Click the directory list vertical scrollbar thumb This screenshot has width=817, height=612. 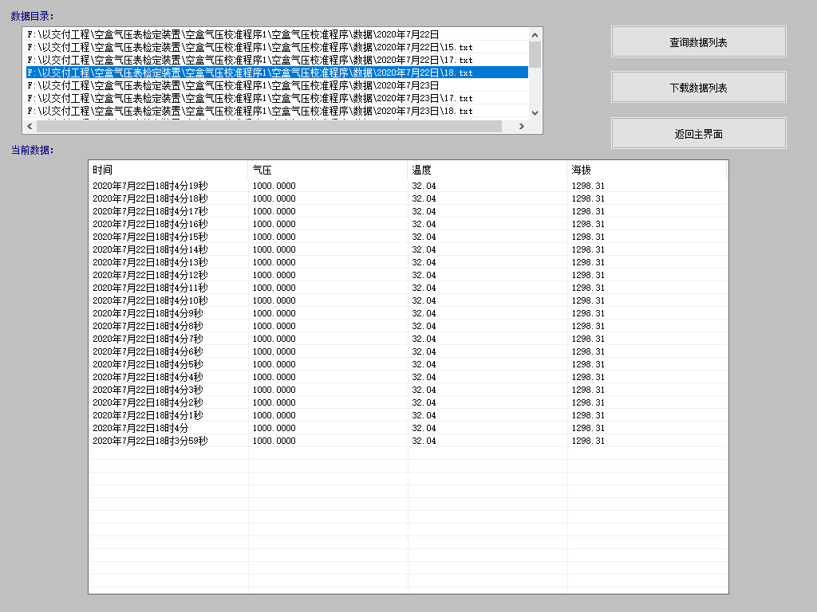(x=535, y=53)
